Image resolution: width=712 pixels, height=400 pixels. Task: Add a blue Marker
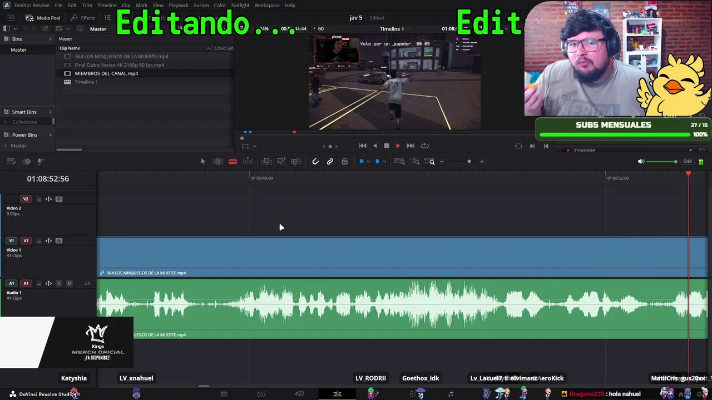pos(377,162)
